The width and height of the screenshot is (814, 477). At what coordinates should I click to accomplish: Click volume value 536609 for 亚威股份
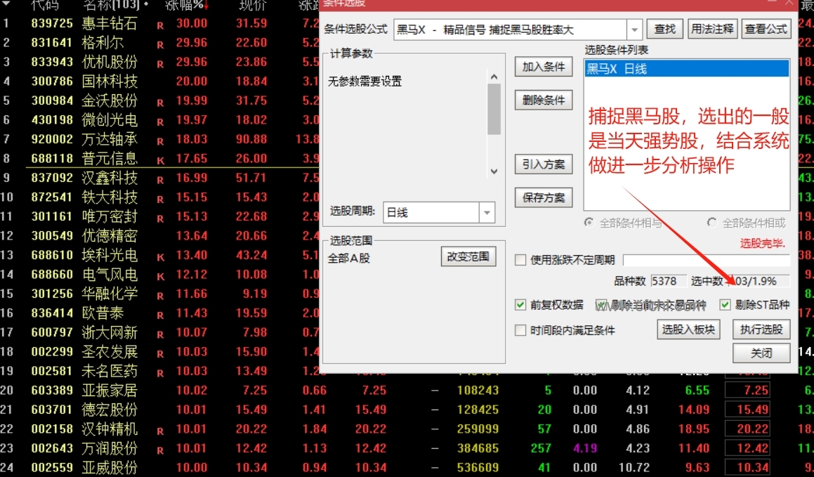478,468
